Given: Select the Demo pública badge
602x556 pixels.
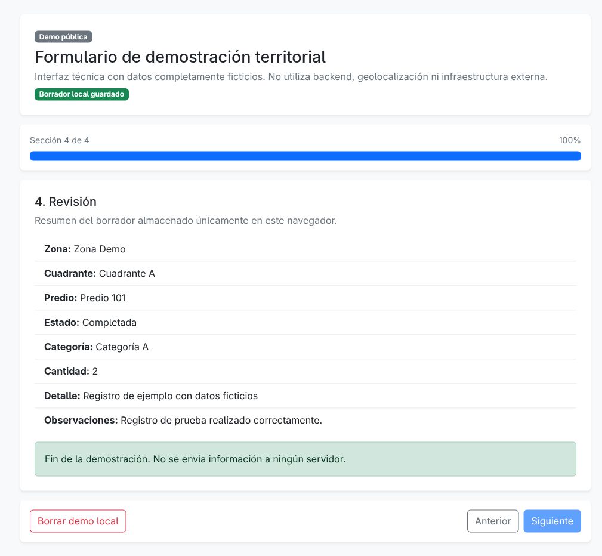Looking at the screenshot, I should click(63, 37).
